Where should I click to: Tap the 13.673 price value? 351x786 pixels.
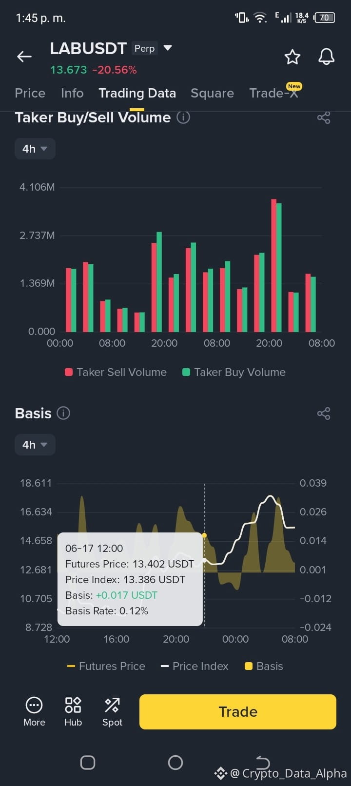pyautogui.click(x=69, y=70)
